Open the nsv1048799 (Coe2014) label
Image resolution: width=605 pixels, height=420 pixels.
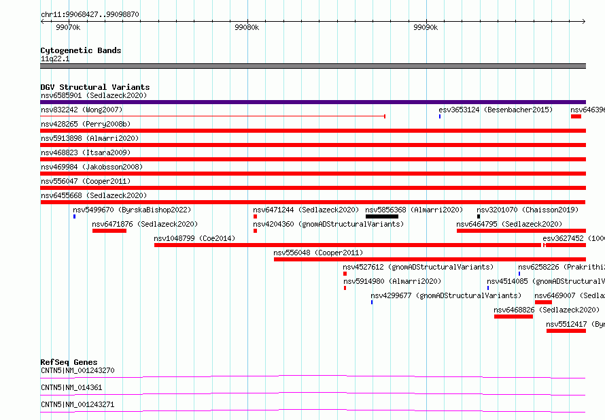(194, 238)
